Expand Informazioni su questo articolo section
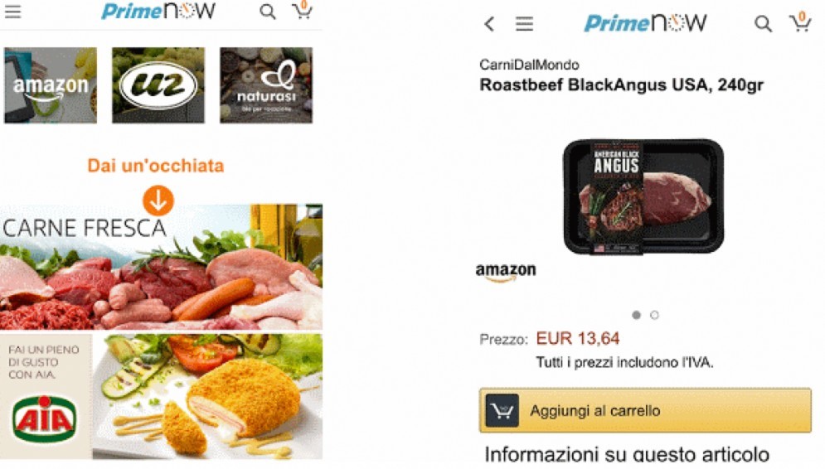This screenshot has width=825, height=469. pyautogui.click(x=627, y=454)
